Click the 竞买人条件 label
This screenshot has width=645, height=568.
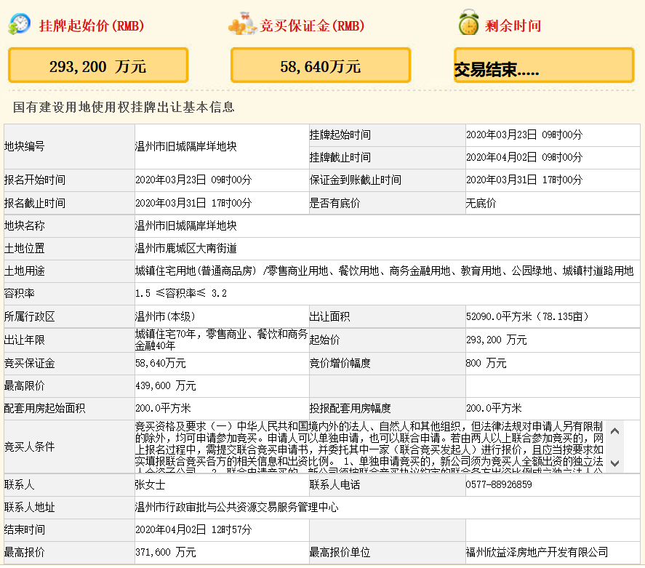pyautogui.click(x=30, y=447)
